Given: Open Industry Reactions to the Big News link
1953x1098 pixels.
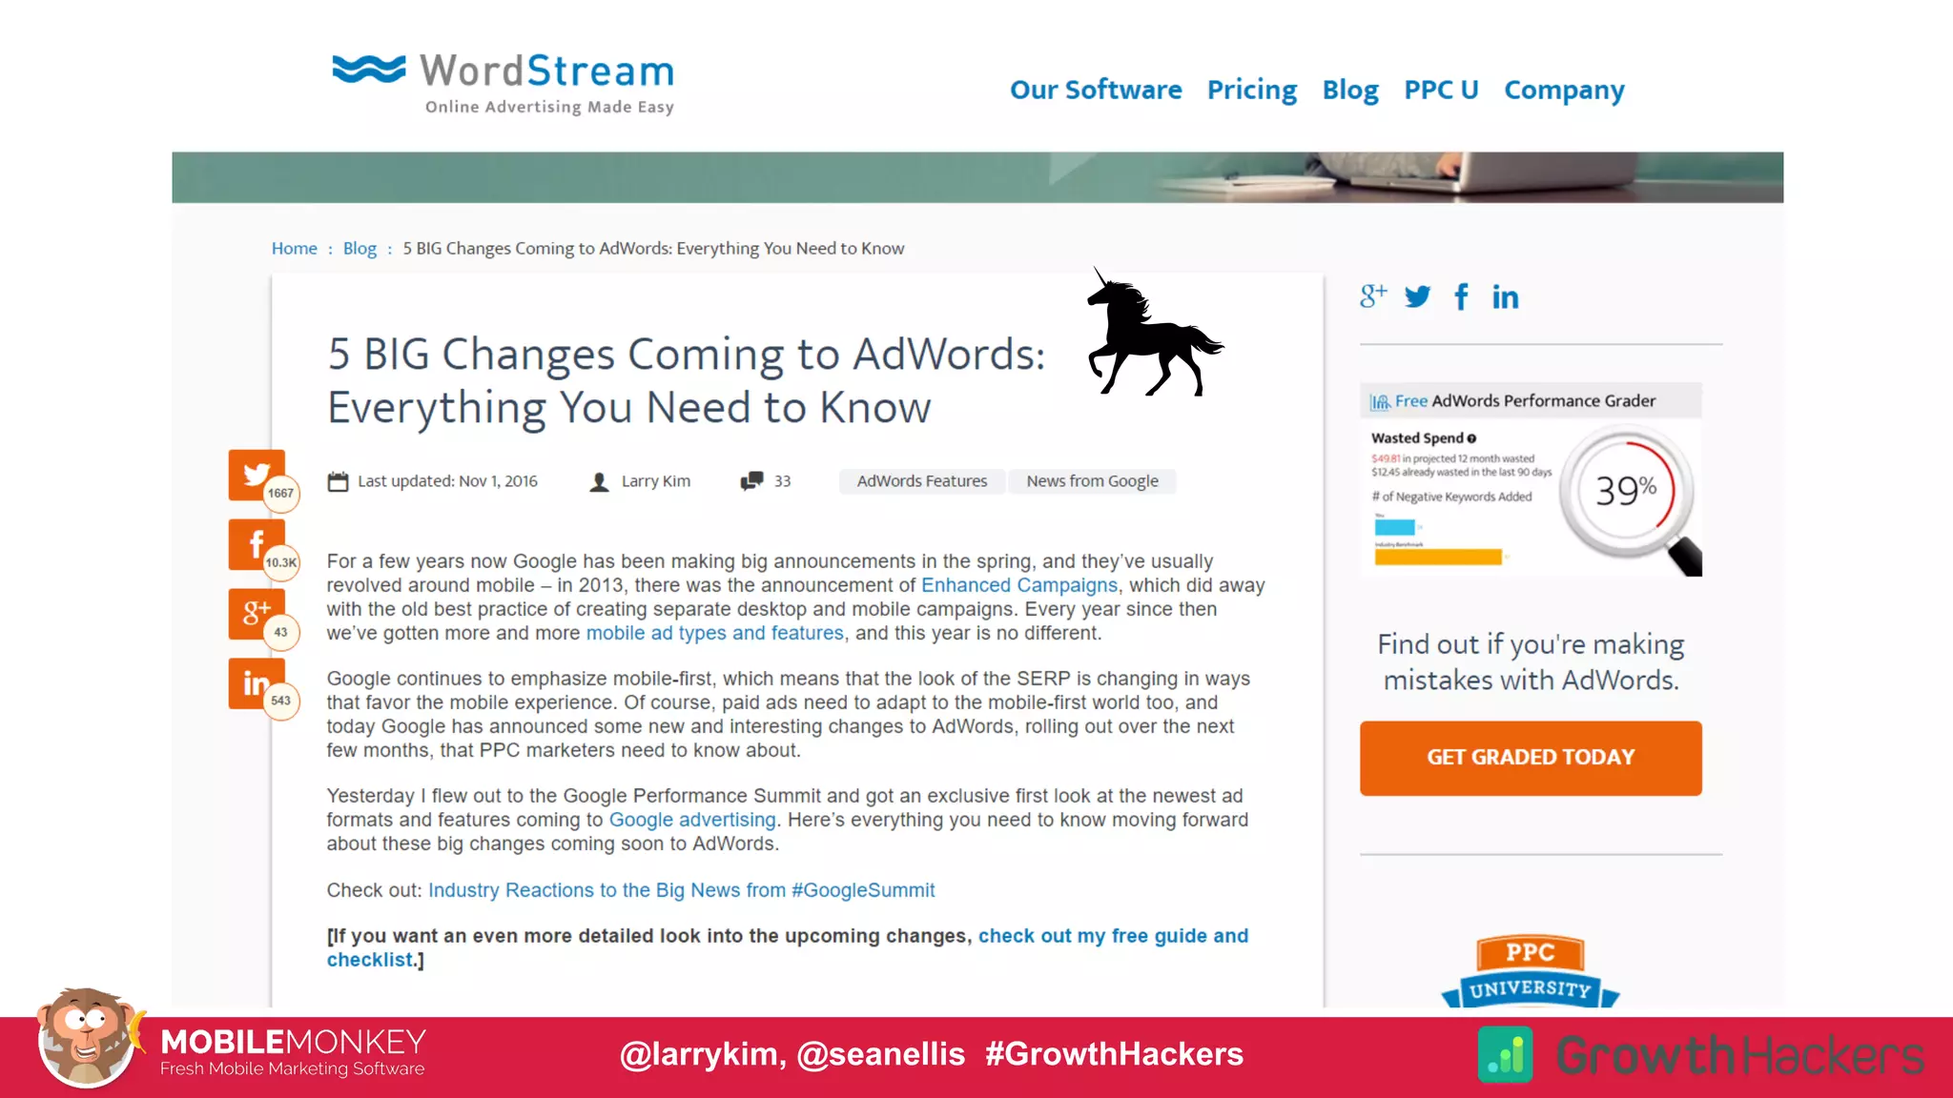Looking at the screenshot, I should (681, 890).
